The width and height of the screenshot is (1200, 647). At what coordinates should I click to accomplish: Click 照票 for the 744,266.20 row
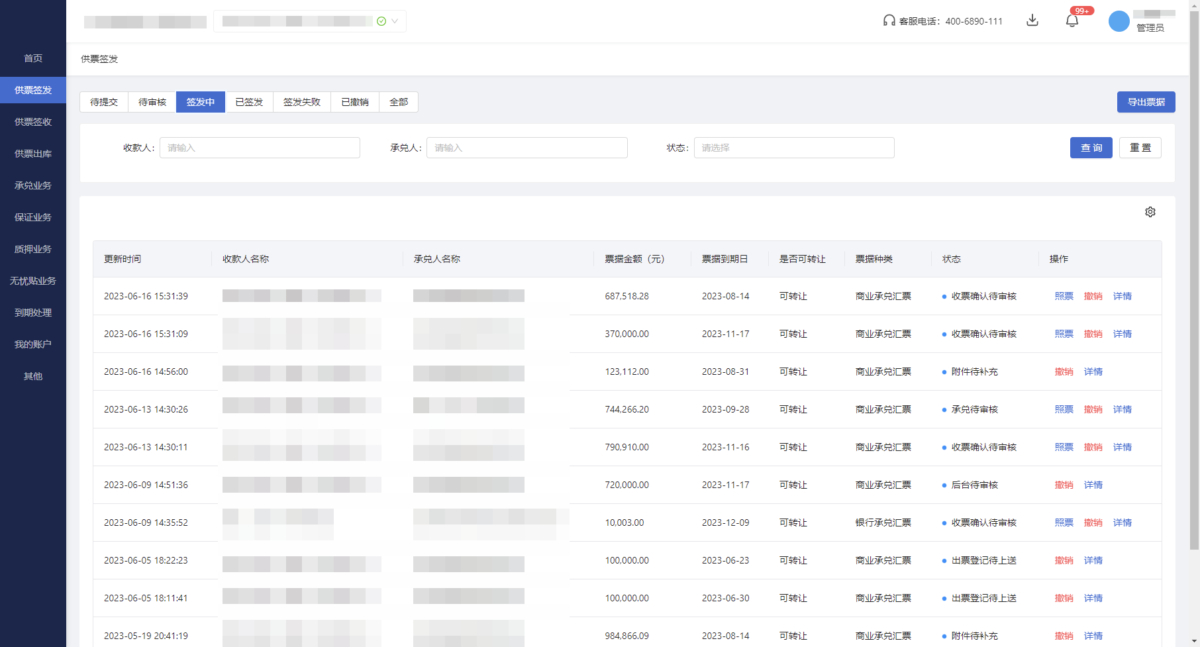coord(1064,409)
